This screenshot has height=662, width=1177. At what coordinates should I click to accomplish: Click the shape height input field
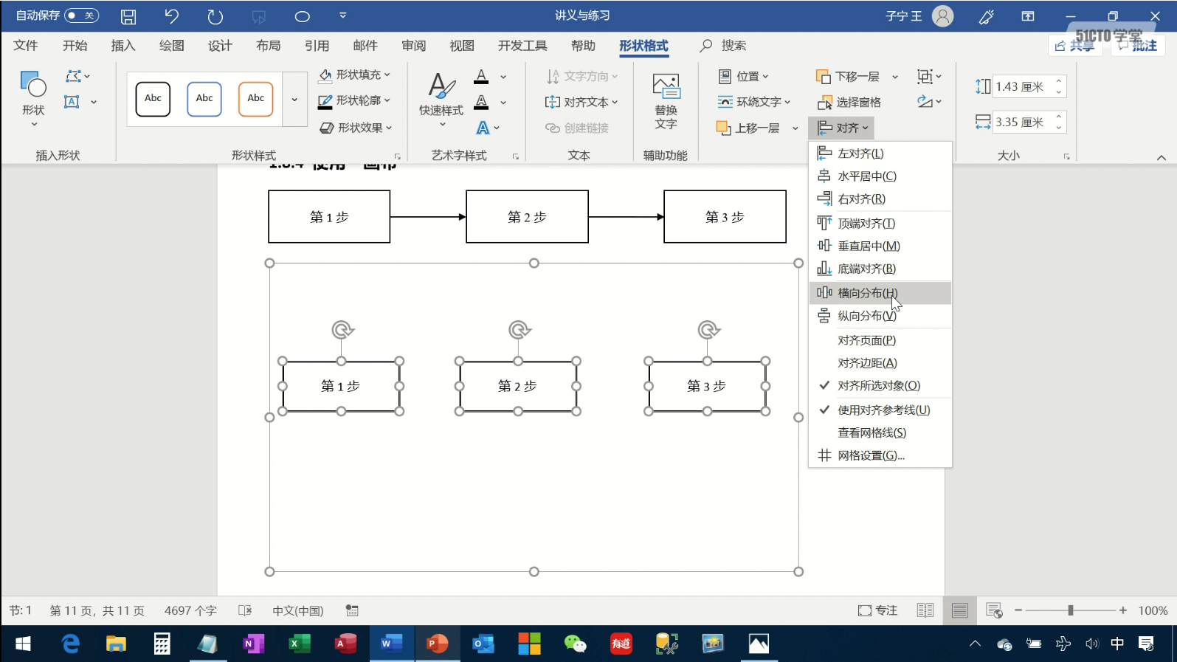[x=1023, y=86]
